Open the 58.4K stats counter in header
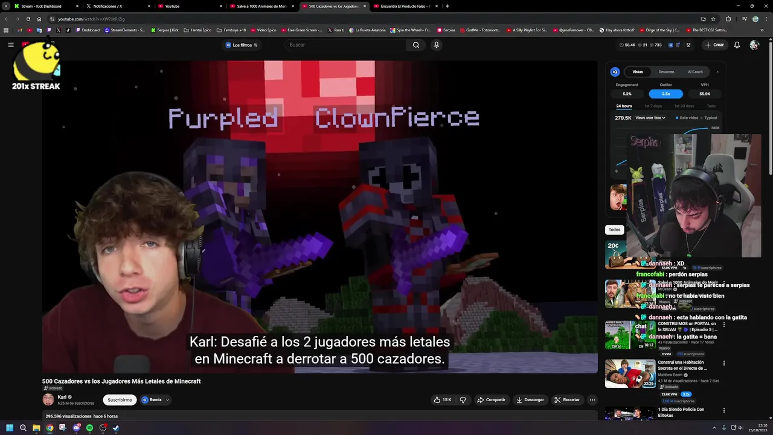The width and height of the screenshot is (773, 435). (627, 45)
